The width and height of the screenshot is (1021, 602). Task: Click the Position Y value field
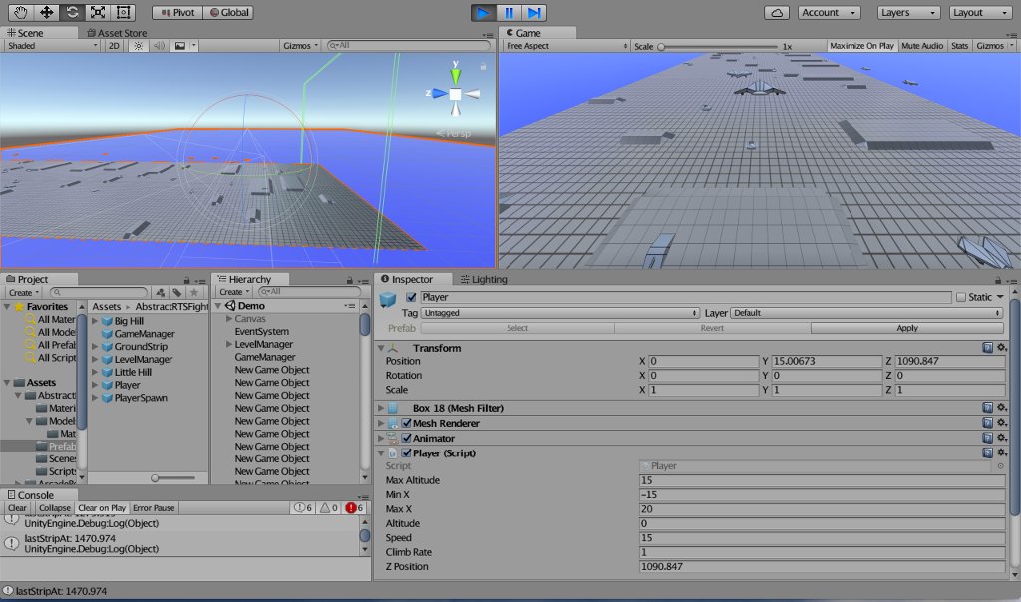827,361
